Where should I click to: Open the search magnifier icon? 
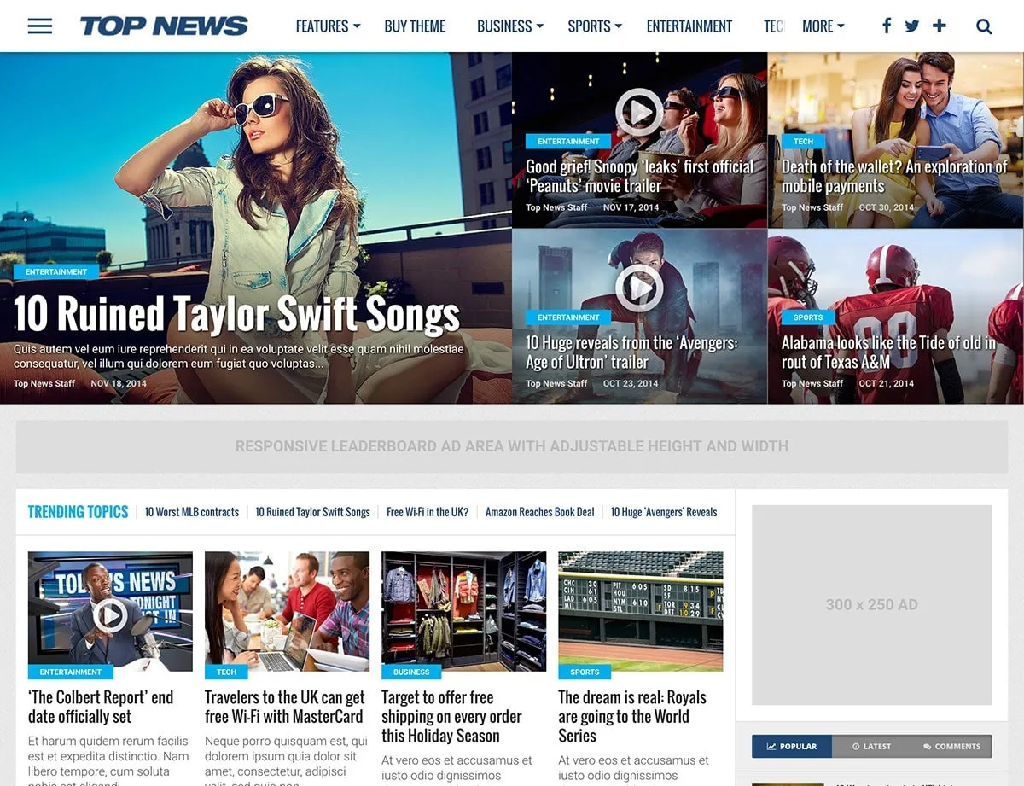pyautogui.click(x=984, y=26)
